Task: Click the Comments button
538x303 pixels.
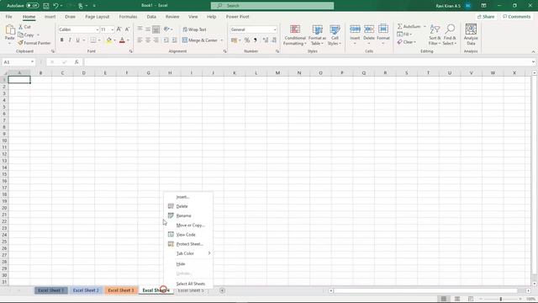Action: 516,17
